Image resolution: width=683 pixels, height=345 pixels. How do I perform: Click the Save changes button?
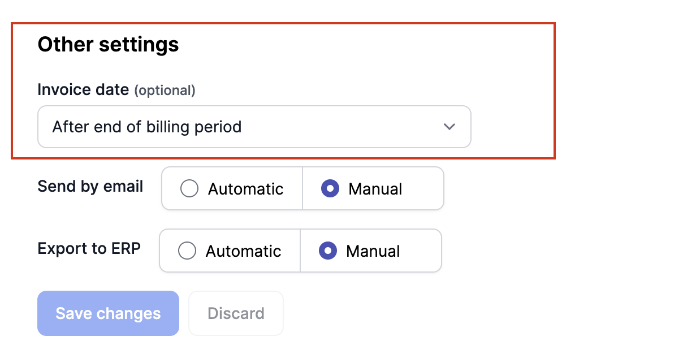click(x=108, y=313)
